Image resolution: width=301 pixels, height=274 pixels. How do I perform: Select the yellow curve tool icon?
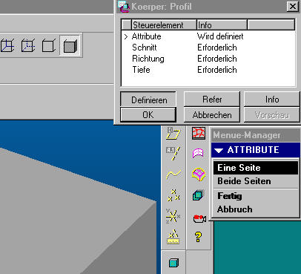pyautogui.click(x=173, y=174)
